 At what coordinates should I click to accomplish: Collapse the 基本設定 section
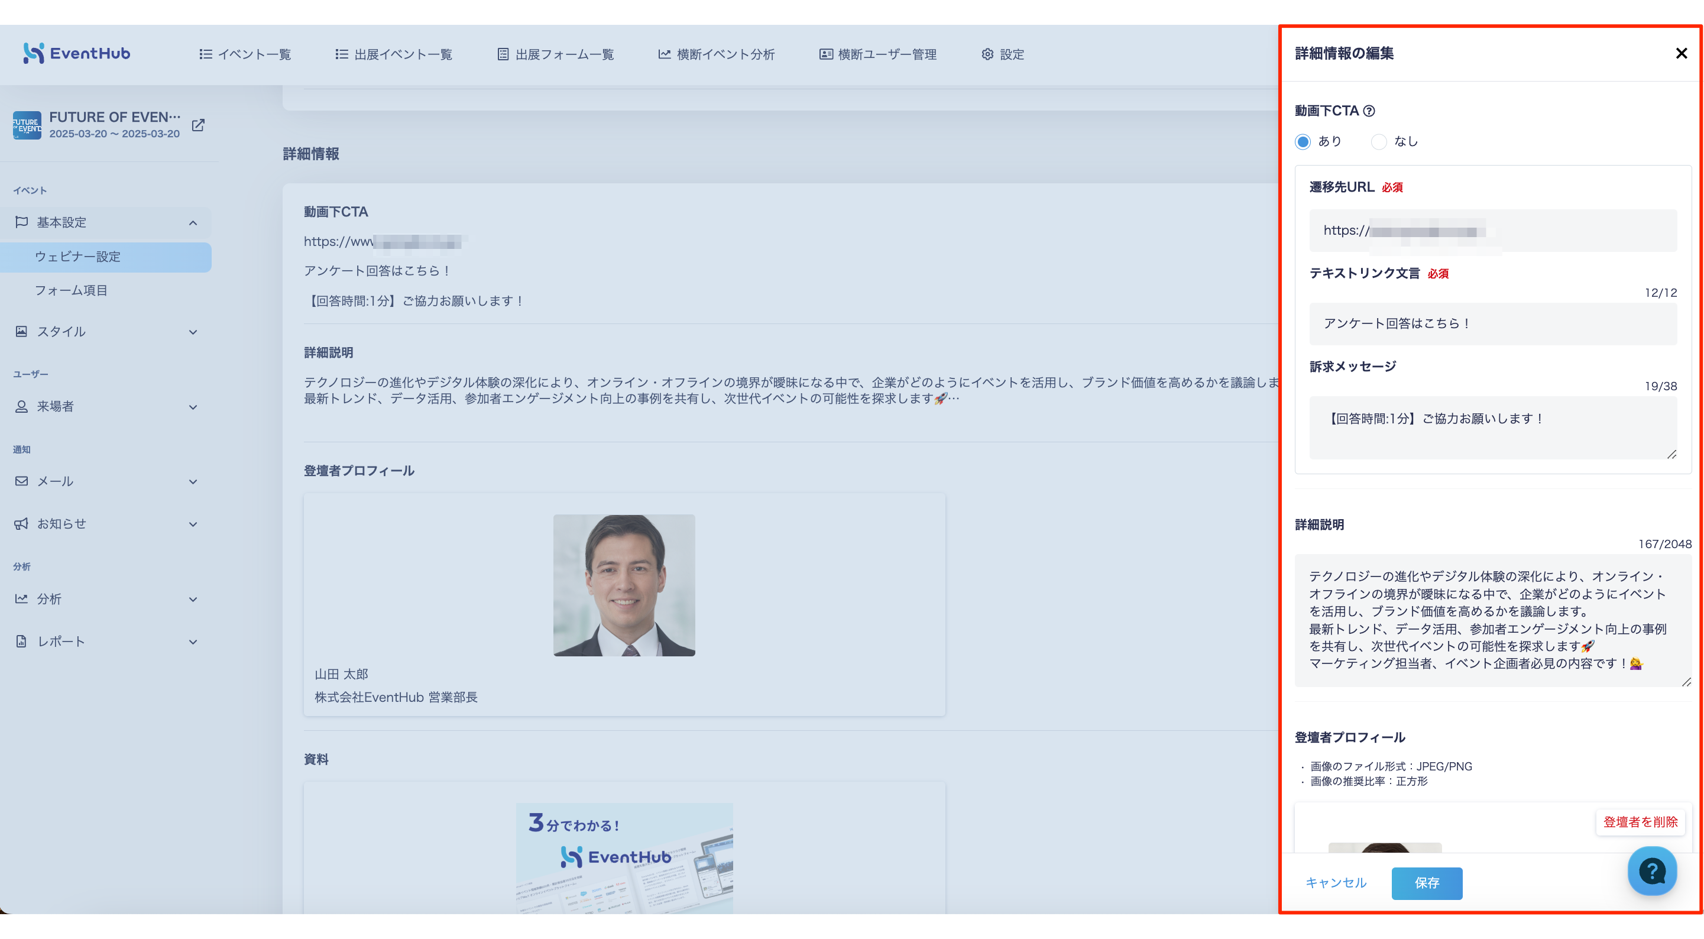coord(193,223)
